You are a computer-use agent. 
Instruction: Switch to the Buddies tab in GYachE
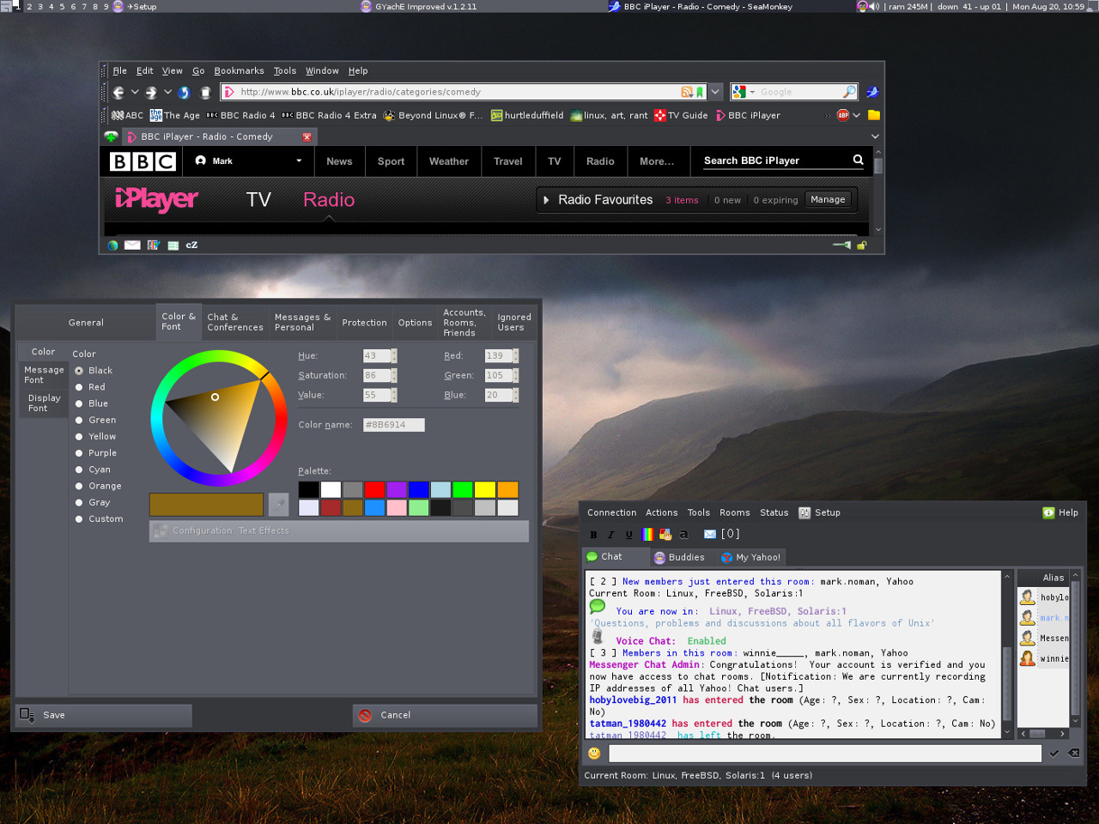coord(678,557)
